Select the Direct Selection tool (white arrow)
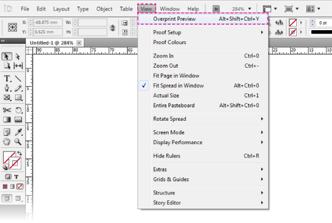 [18, 56]
